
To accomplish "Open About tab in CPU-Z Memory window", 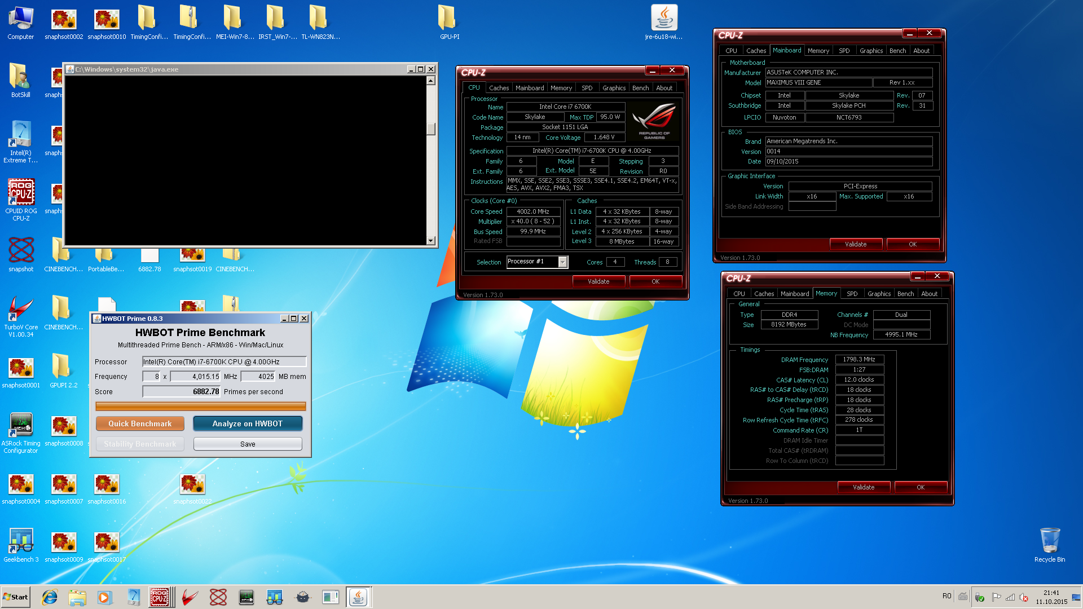I will click(x=929, y=294).
